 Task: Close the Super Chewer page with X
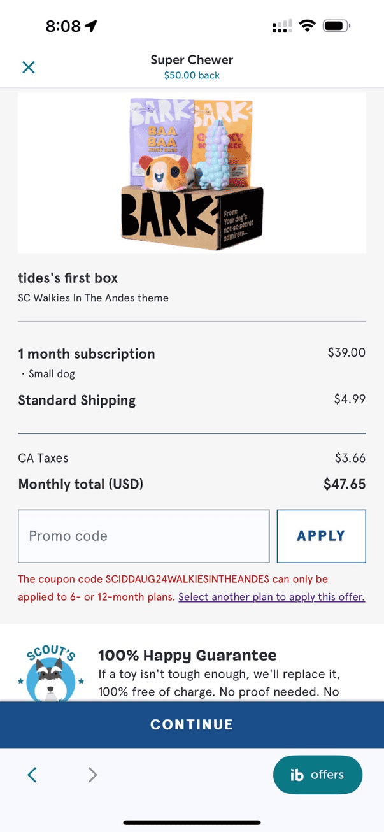tap(29, 67)
